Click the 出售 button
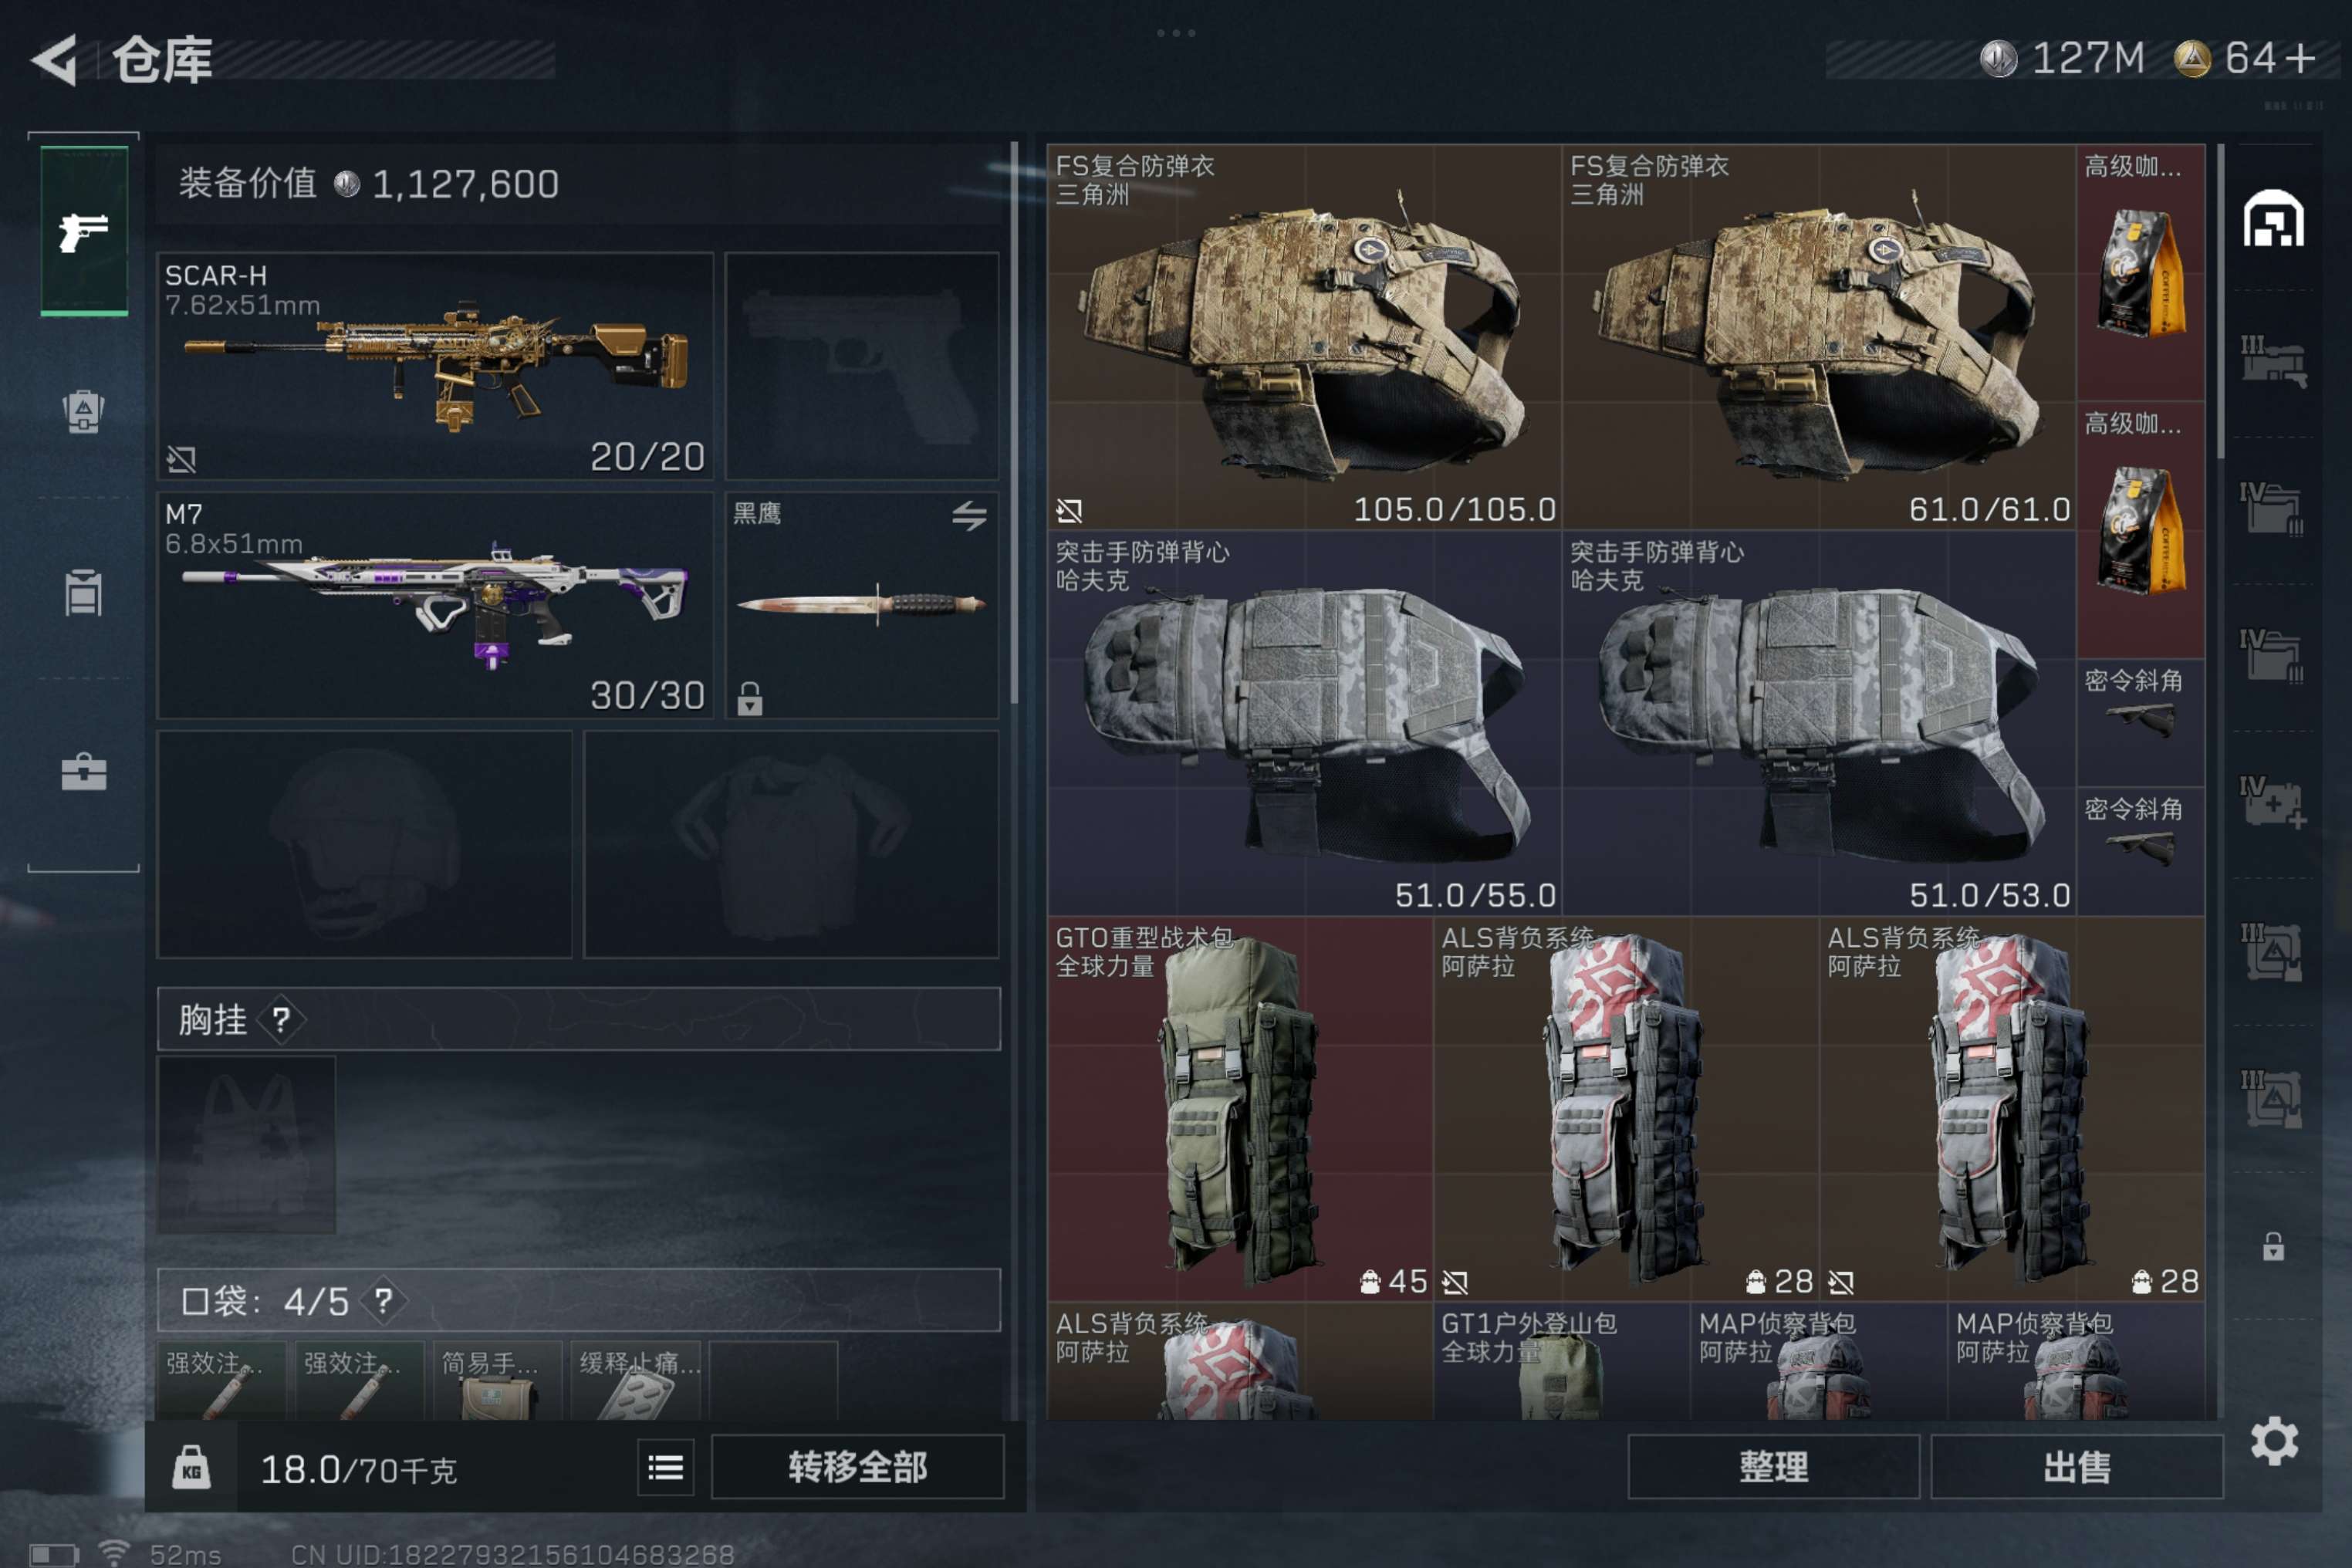The height and width of the screenshot is (1568, 2352). point(2077,1467)
